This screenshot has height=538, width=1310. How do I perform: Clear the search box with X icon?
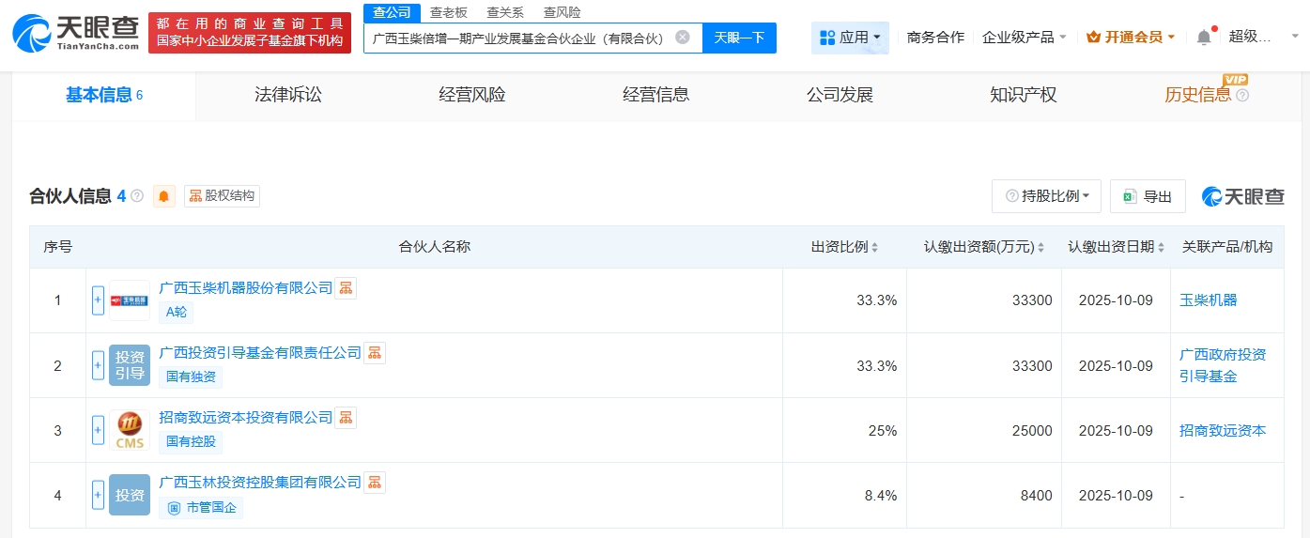(683, 38)
